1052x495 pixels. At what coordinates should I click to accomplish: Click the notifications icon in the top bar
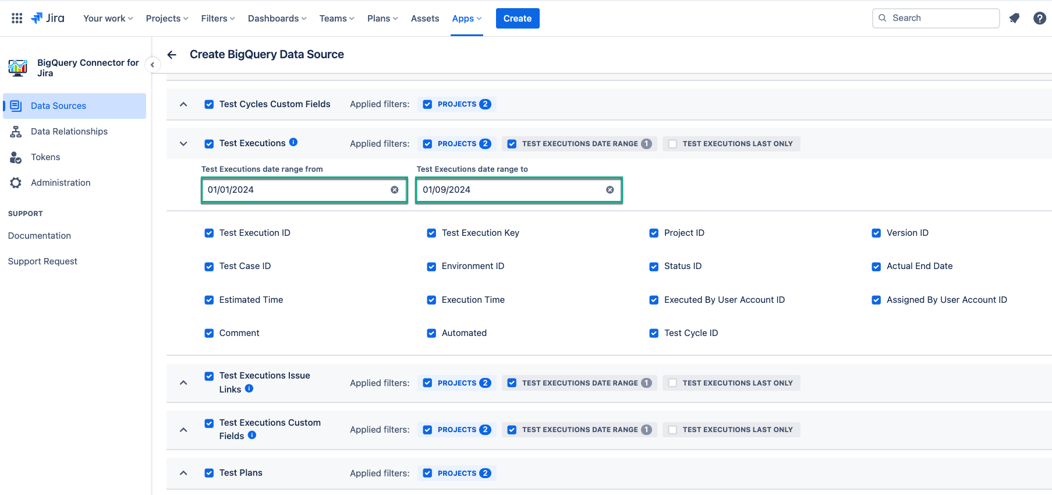point(1014,18)
